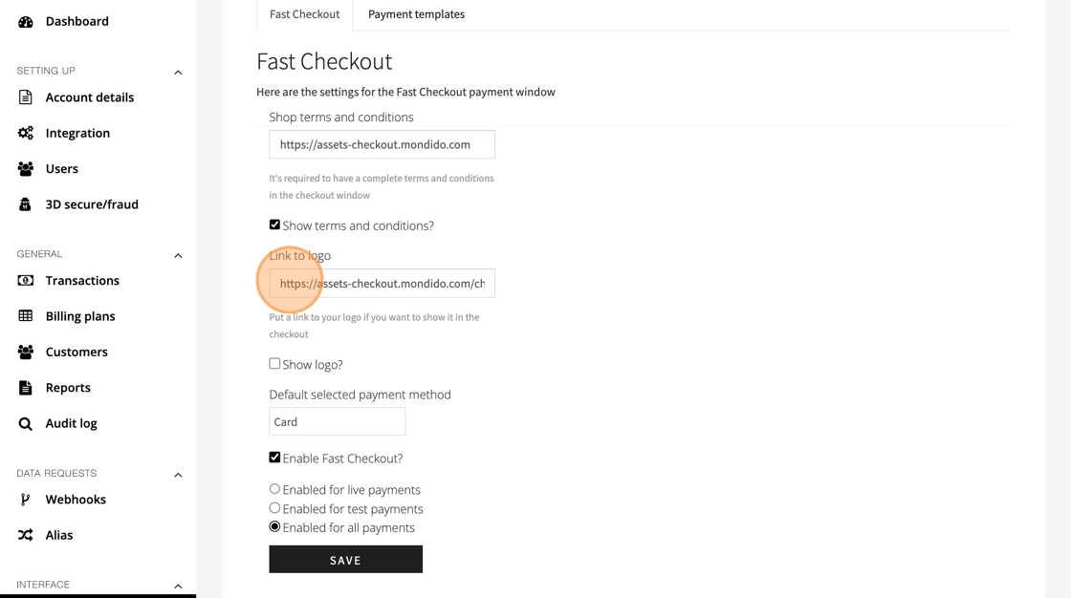
Task: Collapse the General sidebar section
Action: coord(178,255)
